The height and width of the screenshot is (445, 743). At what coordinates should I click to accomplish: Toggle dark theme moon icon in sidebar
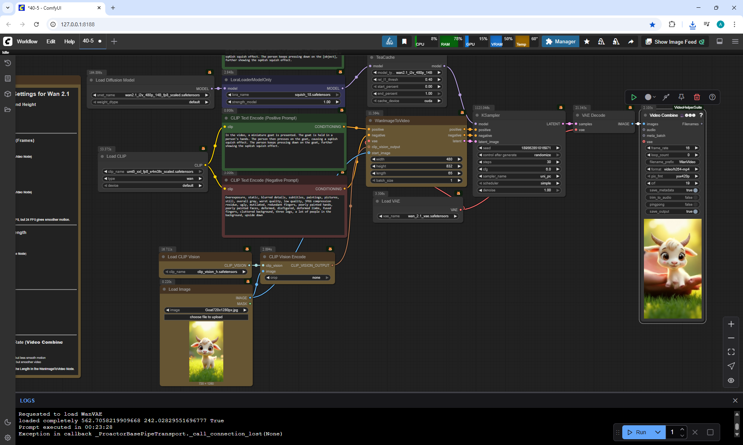coord(7,422)
